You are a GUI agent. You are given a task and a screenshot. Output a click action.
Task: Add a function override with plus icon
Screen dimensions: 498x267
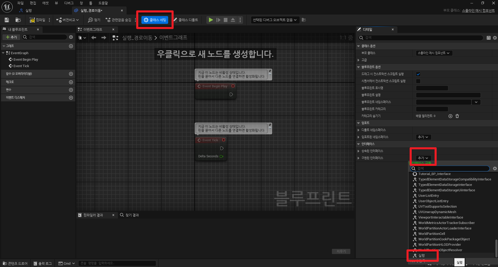tap(71, 74)
